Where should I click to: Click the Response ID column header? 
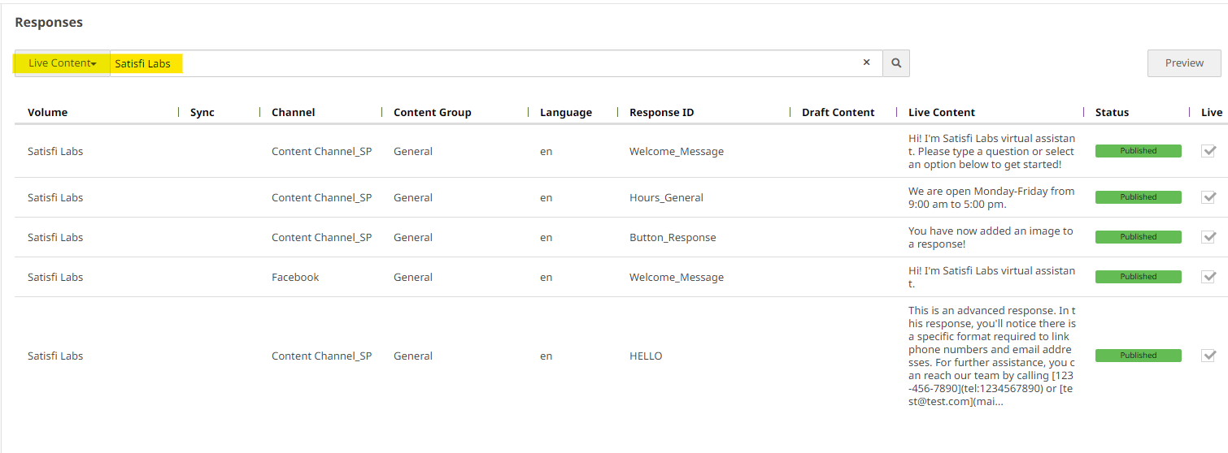(x=661, y=113)
